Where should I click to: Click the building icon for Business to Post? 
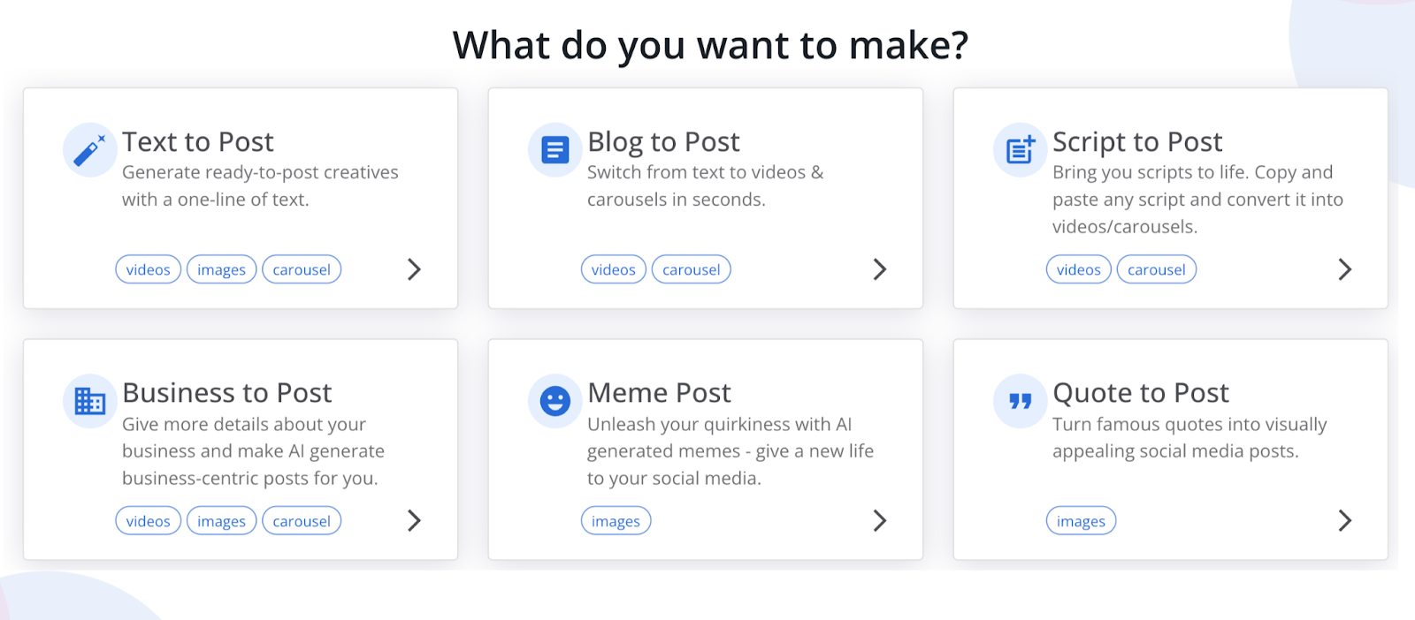point(90,401)
